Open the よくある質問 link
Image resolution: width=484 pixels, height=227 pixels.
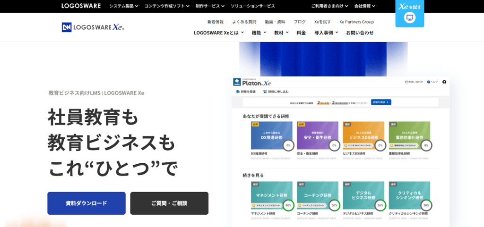point(244,22)
